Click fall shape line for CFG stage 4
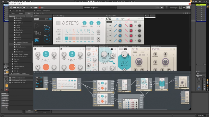Screen dimensions: 209x117 click(126, 41)
